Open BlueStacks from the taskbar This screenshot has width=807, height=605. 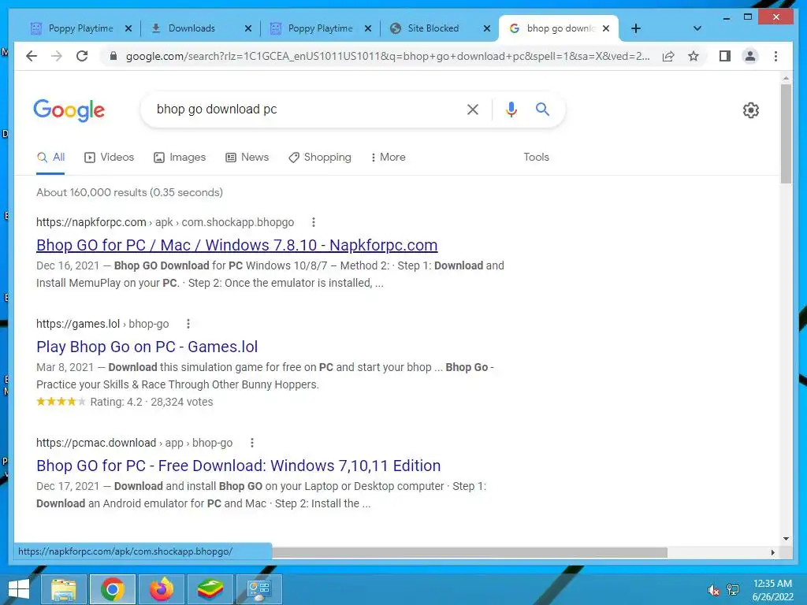click(210, 589)
